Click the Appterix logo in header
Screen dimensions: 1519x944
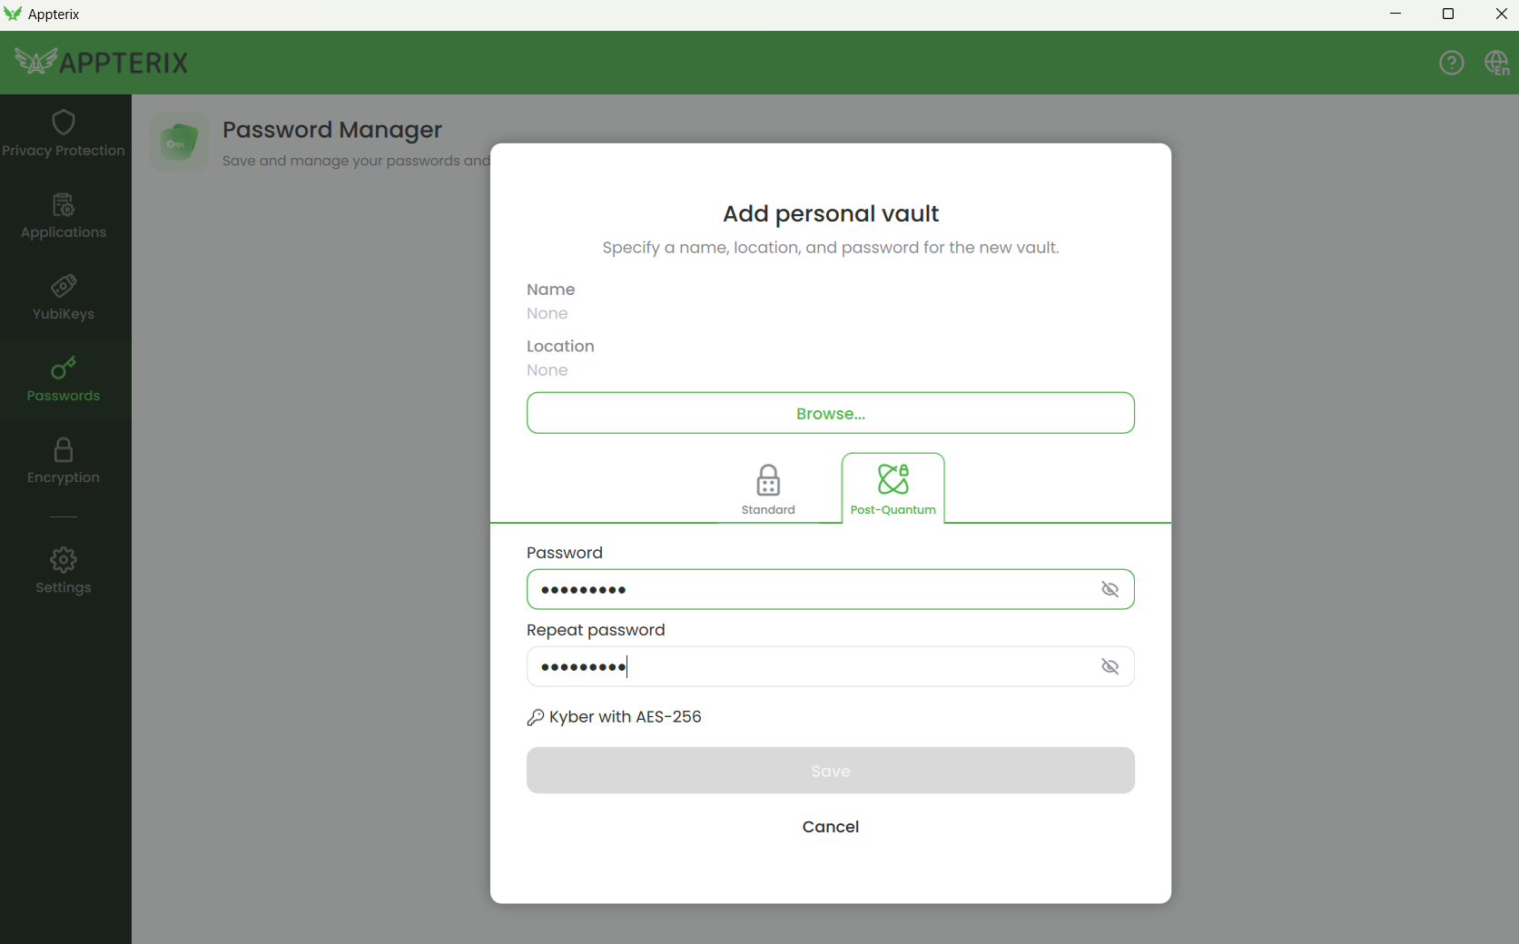tap(102, 63)
